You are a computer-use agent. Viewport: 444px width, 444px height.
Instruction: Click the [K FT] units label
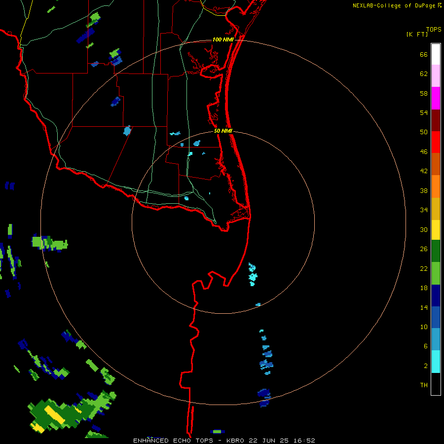[x=417, y=34]
